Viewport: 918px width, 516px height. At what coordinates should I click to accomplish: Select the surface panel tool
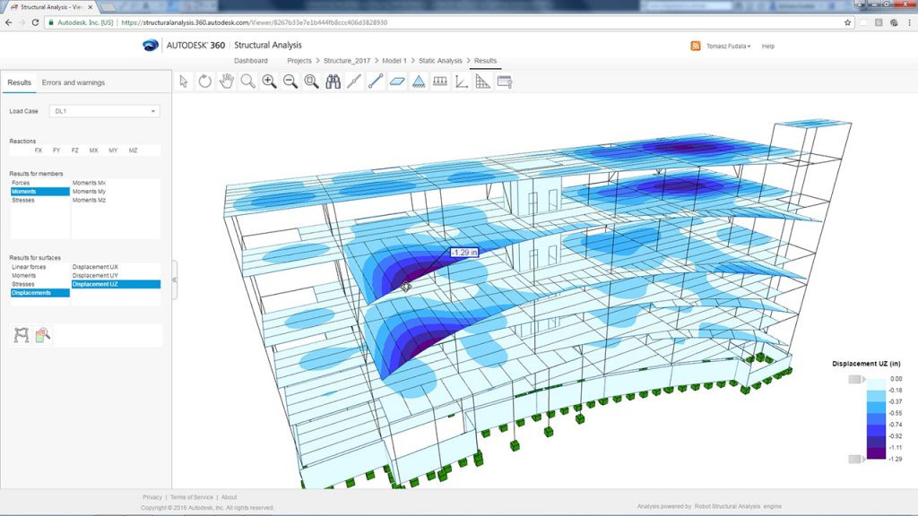tap(394, 81)
